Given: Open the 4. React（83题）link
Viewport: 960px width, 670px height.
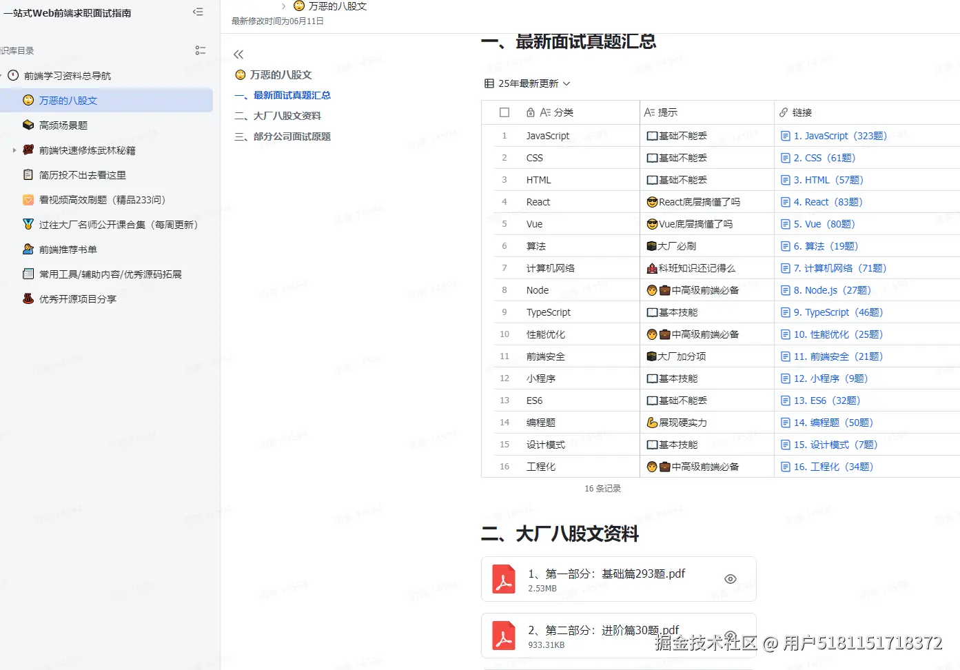Looking at the screenshot, I should point(826,201).
